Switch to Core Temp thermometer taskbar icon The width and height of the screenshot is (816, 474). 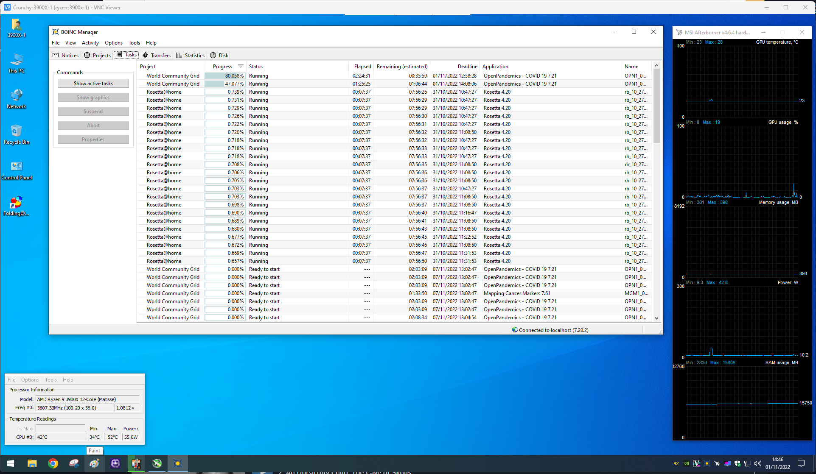click(136, 463)
